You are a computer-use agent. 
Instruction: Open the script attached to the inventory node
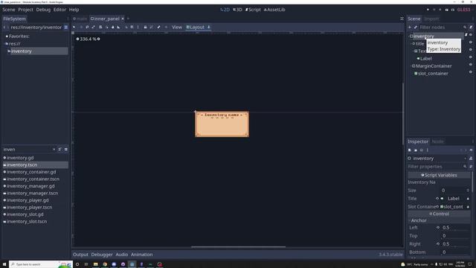pyautogui.click(x=466, y=35)
